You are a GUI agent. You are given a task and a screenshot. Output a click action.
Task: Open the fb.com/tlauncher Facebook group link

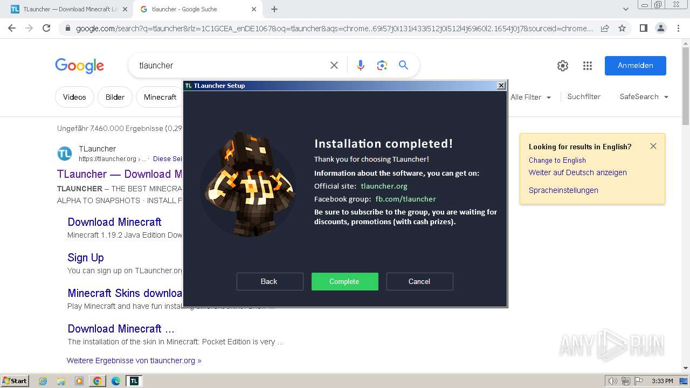[x=405, y=199]
